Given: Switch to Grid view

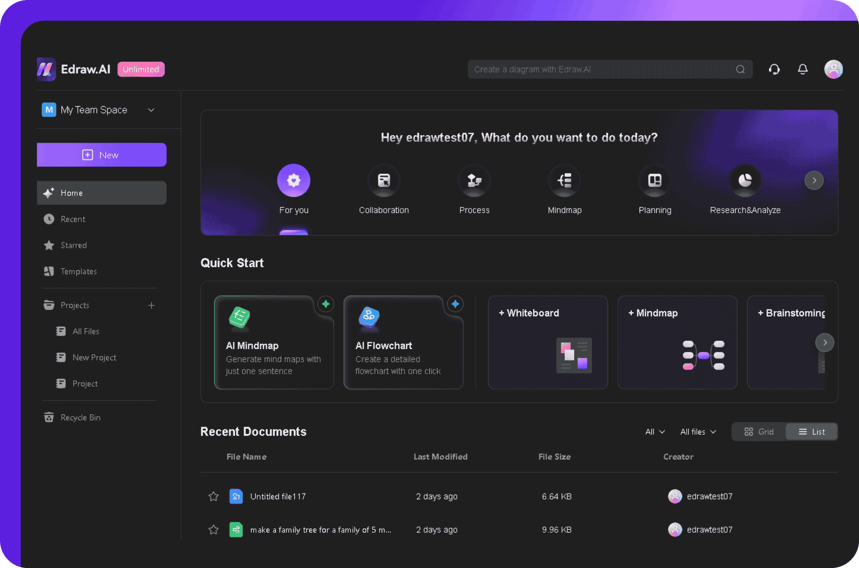Looking at the screenshot, I should click(x=759, y=432).
